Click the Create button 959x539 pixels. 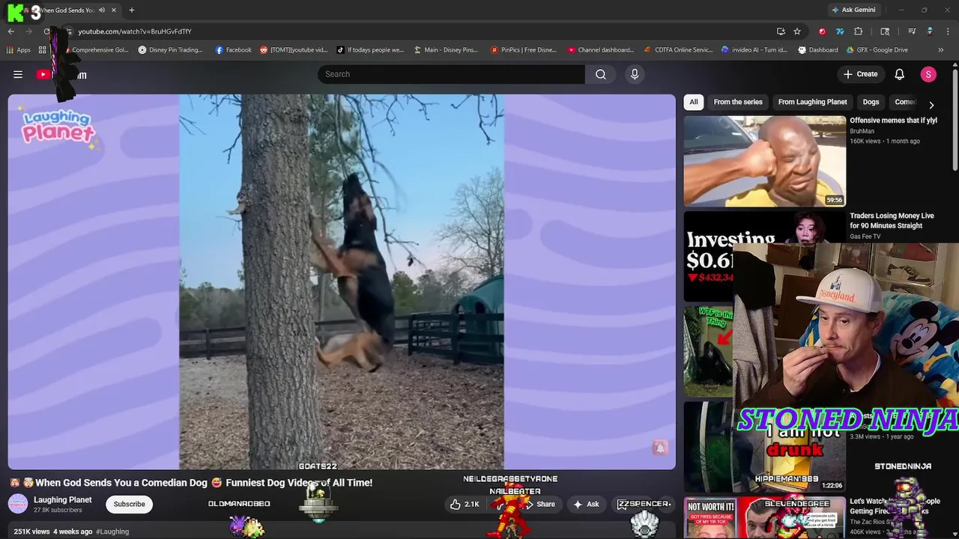tap(860, 74)
